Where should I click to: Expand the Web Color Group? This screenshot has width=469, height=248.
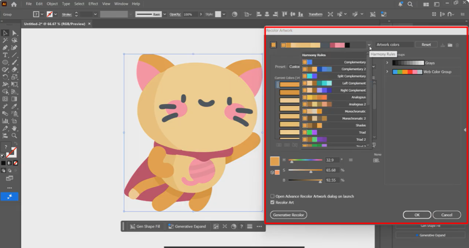[387, 72]
